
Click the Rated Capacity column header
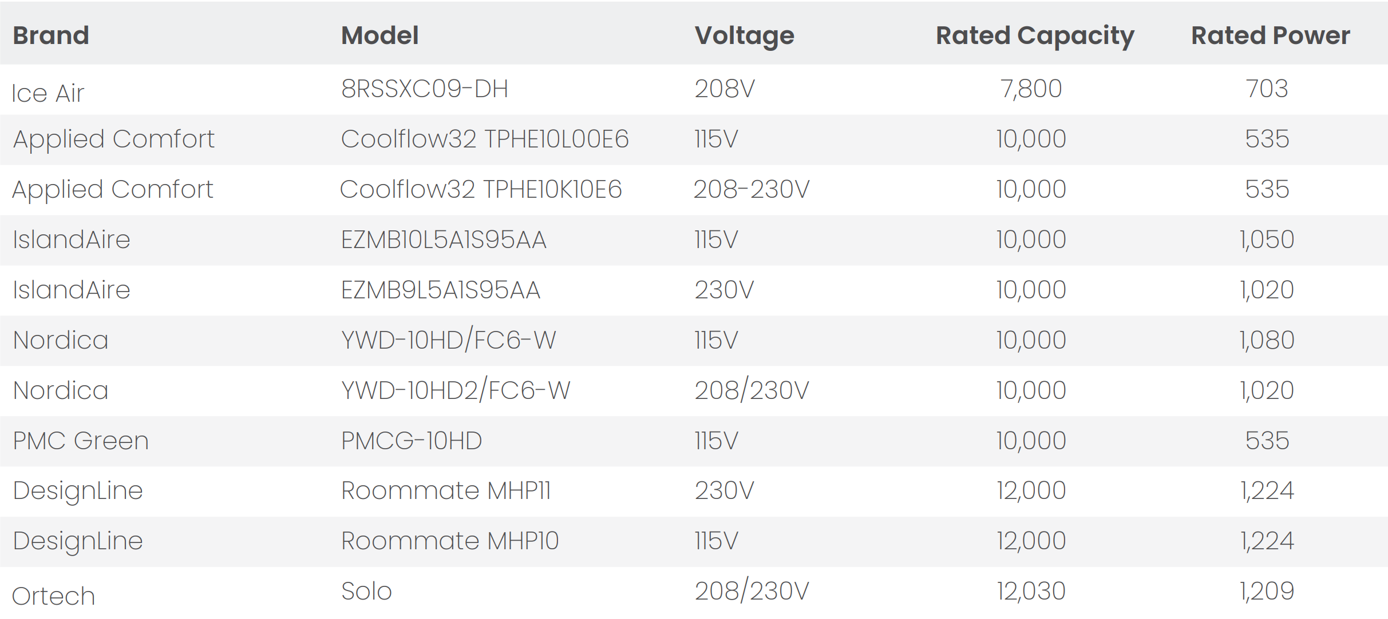[x=1035, y=35]
